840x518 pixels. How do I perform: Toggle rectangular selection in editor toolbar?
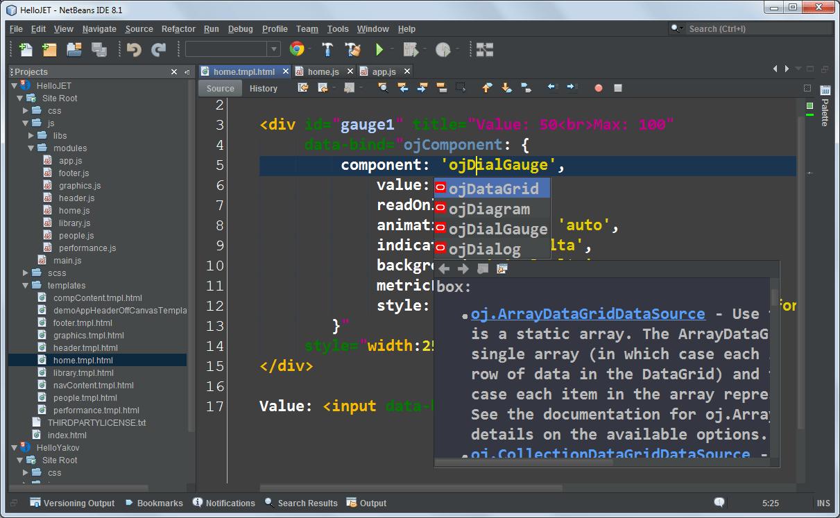[460, 88]
